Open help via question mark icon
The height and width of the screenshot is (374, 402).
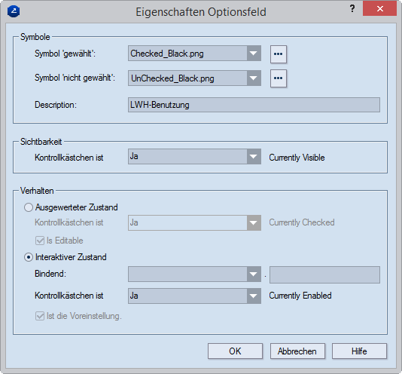tap(352, 9)
